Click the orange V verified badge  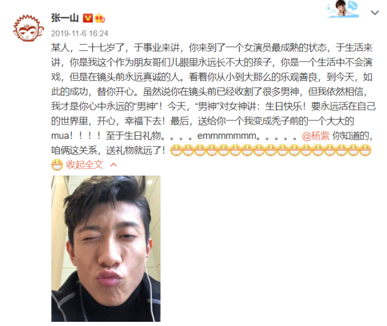(x=88, y=18)
